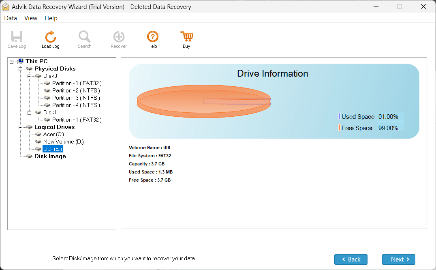Click the Disk1 drive icon
The width and height of the screenshot is (436, 270).
pos(38,112)
